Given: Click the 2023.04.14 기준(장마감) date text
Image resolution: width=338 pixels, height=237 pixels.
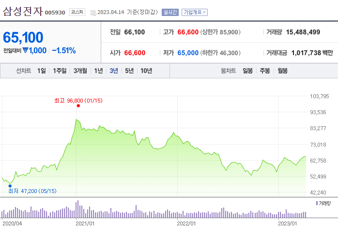Looking at the screenshot, I should click(x=128, y=12).
